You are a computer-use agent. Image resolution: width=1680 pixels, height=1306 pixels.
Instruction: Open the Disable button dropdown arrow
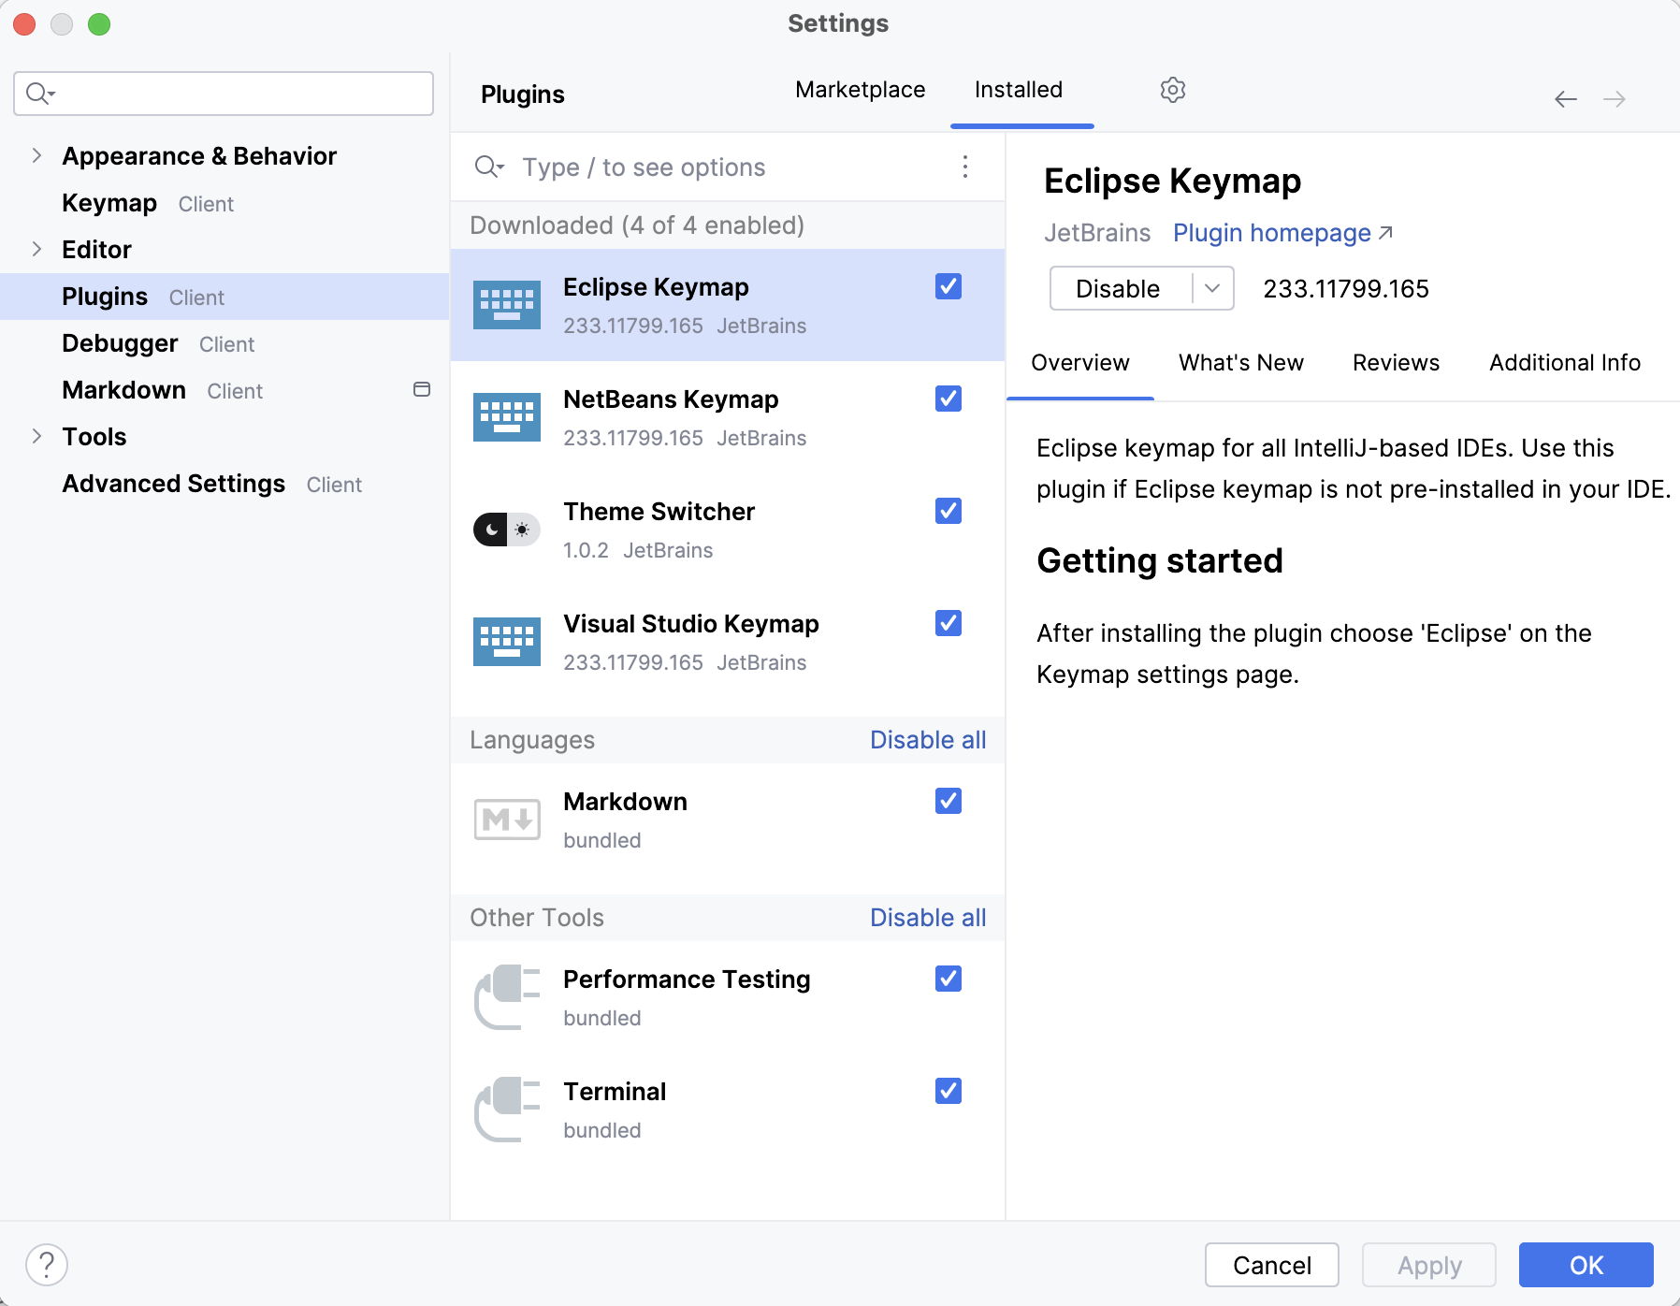click(1211, 288)
